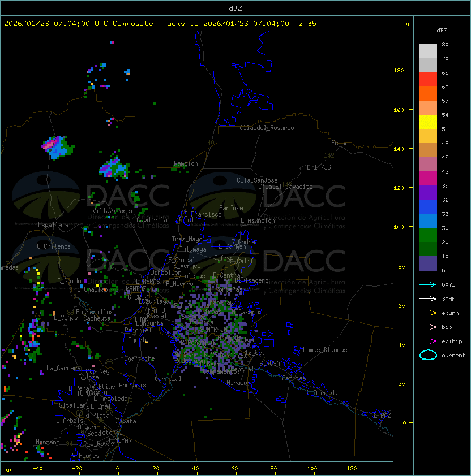This screenshot has width=471, height=476.
Task: Click the 'eburn' legend label
Action: click(450, 313)
